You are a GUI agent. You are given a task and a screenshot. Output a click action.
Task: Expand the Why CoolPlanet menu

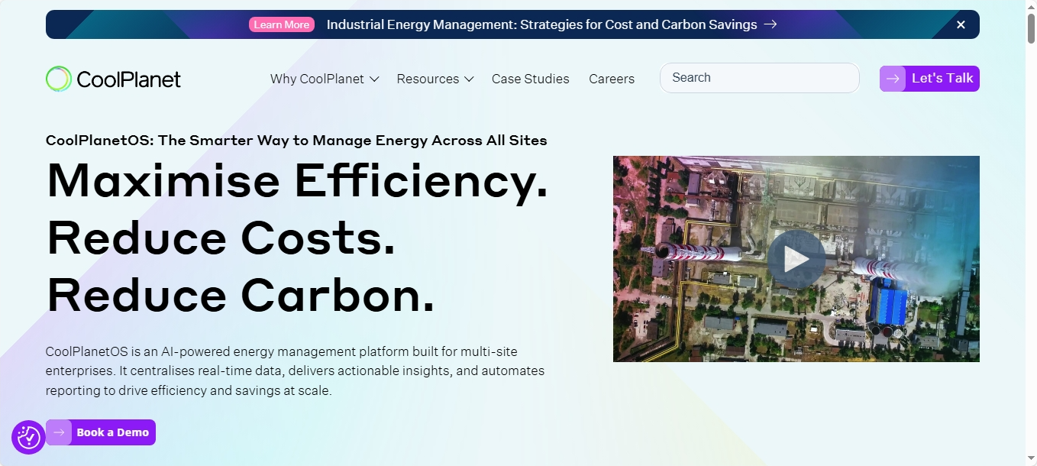point(325,79)
